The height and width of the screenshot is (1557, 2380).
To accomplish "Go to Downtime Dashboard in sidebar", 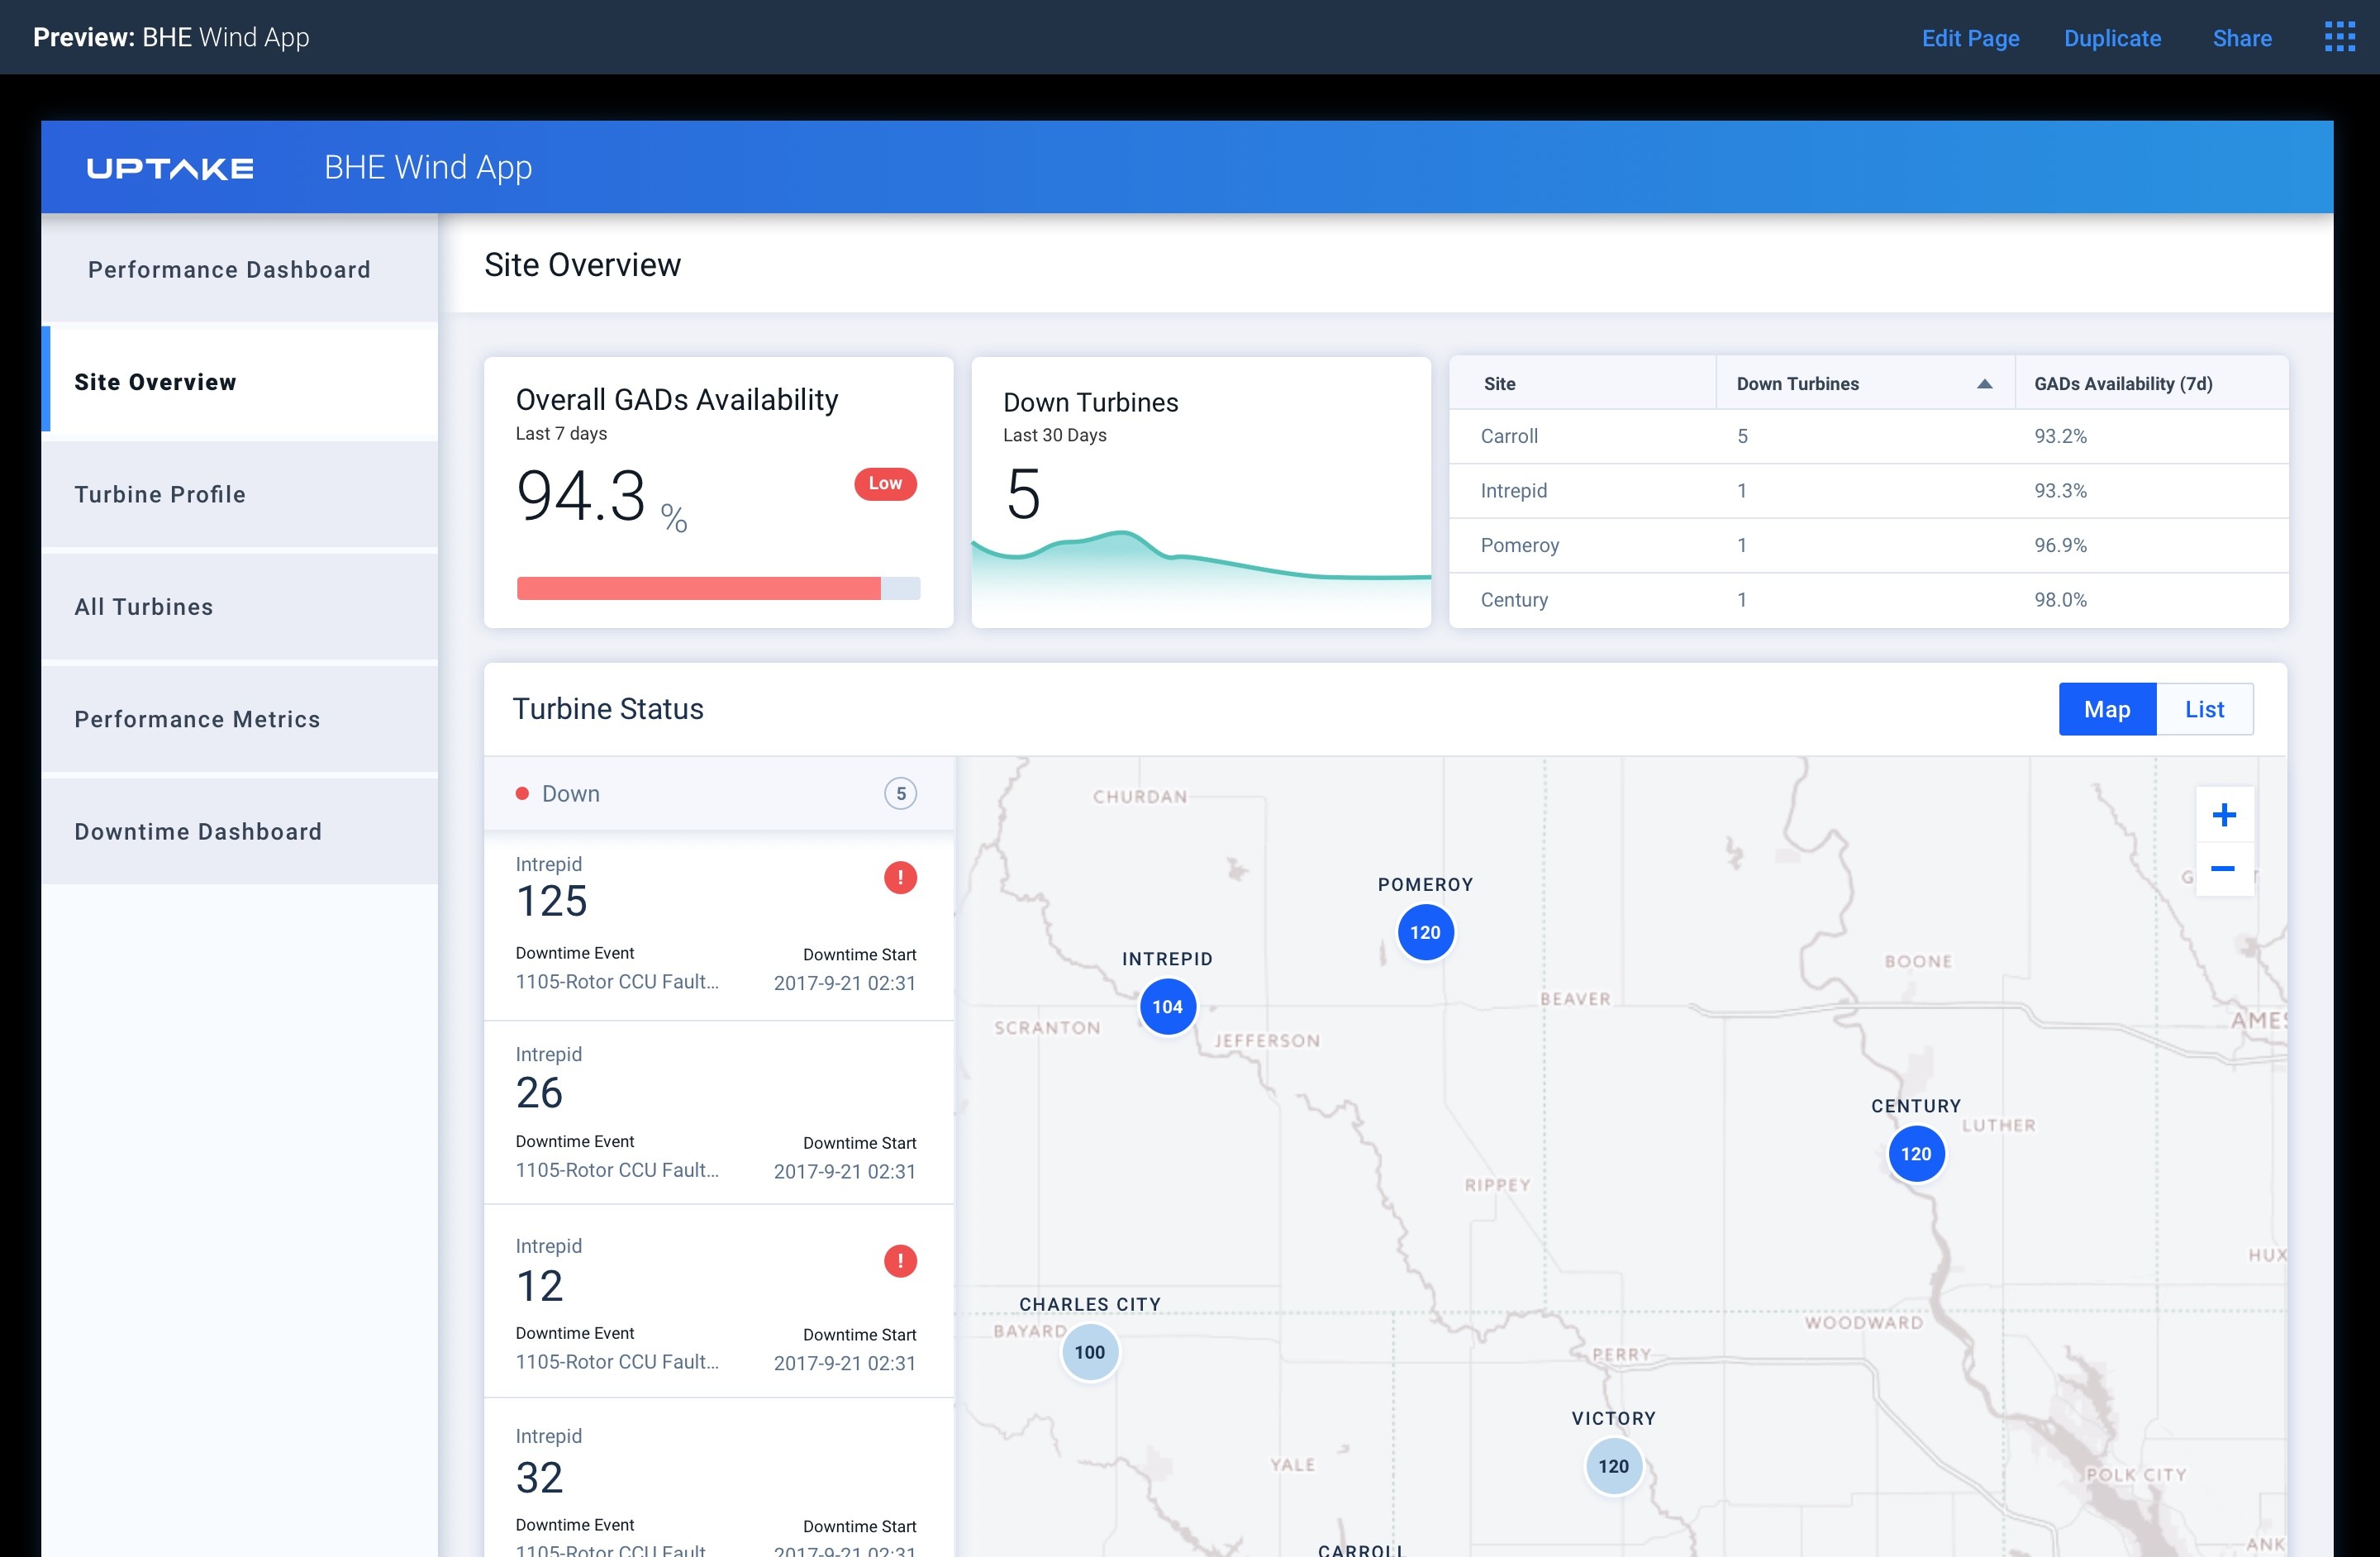I will tap(198, 831).
